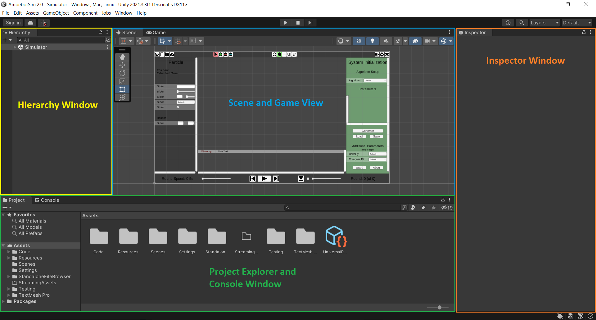Click the version control bug icon
This screenshot has width=596, height=320.
[x=44, y=23]
